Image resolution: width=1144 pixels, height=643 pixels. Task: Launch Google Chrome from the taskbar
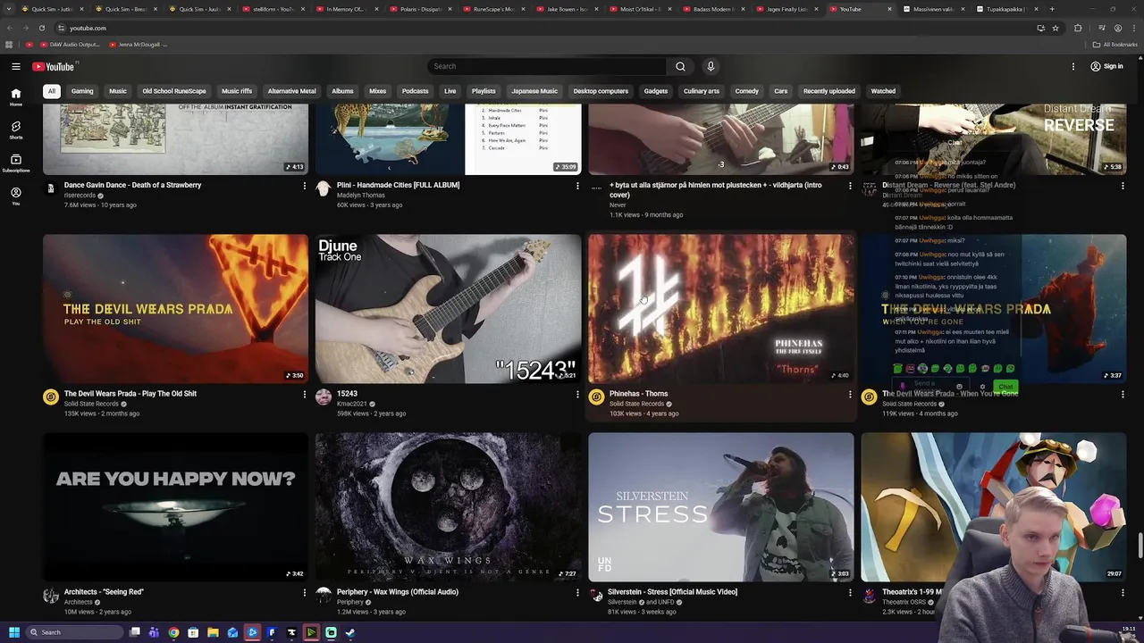pyautogui.click(x=173, y=632)
